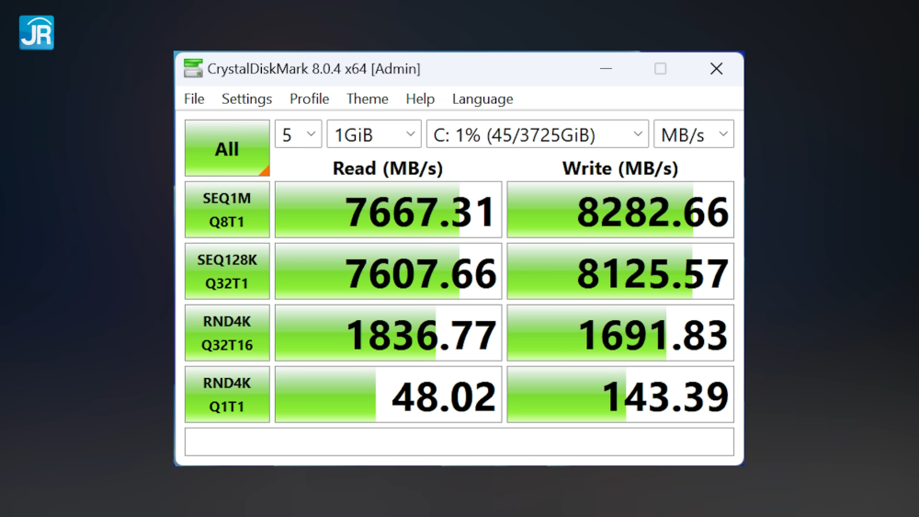
Task: Change the MB/s unit dropdown
Action: [x=694, y=134]
